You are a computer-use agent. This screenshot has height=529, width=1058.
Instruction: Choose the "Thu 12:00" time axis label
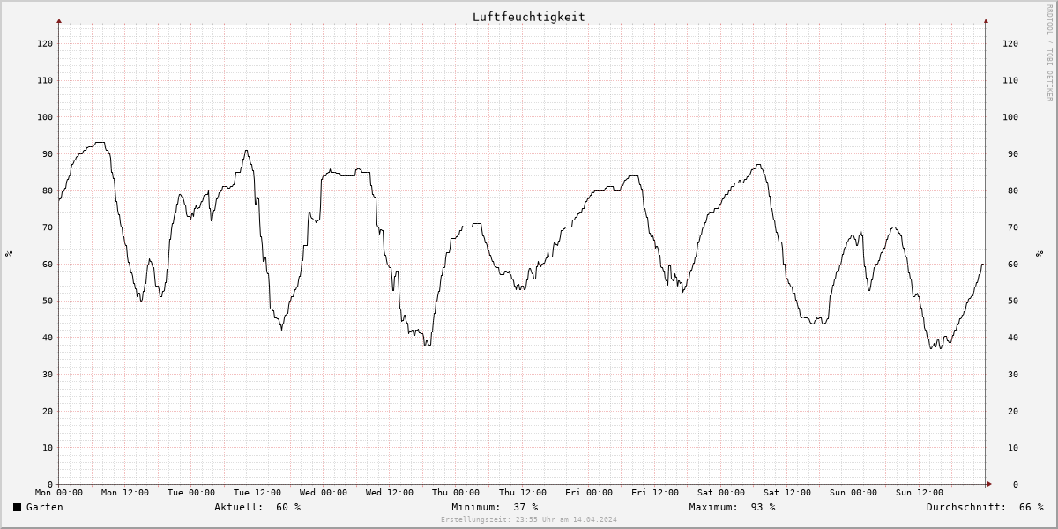coord(522,492)
